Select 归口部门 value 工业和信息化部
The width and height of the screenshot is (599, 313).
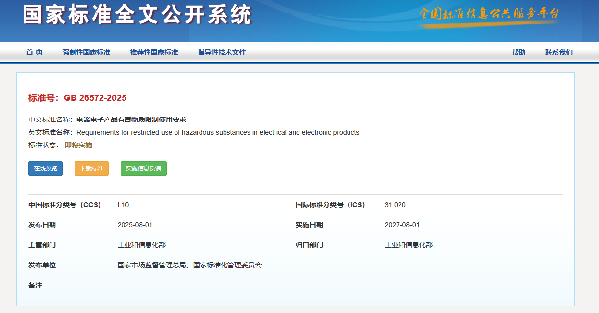[409, 245]
